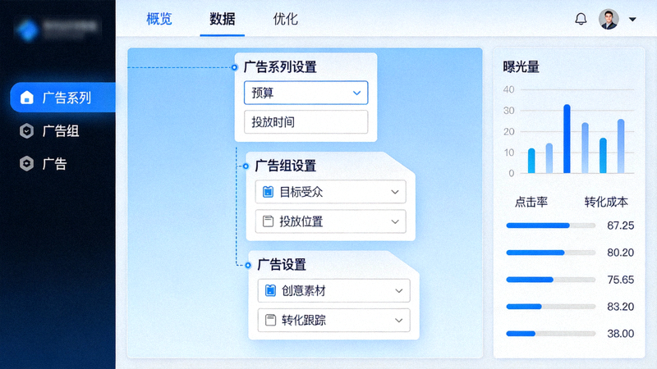Select 广告系列 in the sidebar
Viewport: 657px width, 369px height.
[63, 98]
